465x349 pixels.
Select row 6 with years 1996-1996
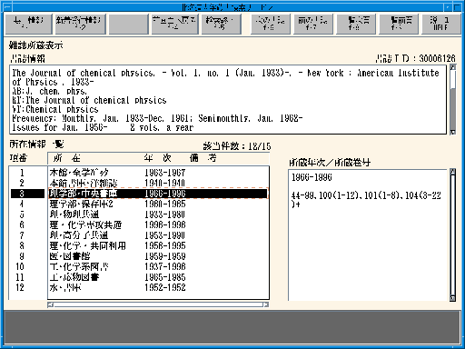[x=158, y=224]
